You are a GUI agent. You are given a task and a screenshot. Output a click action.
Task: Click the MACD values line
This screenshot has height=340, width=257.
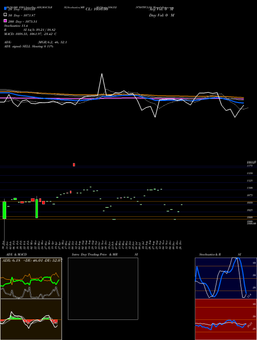click(30, 34)
